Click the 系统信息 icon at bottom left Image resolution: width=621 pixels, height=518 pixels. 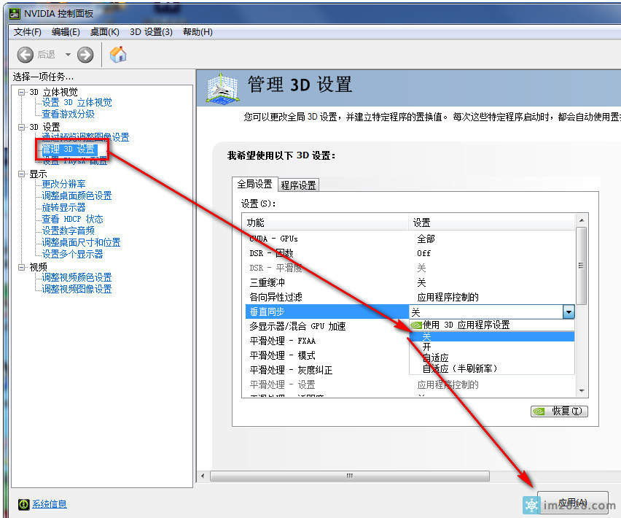click(x=23, y=504)
